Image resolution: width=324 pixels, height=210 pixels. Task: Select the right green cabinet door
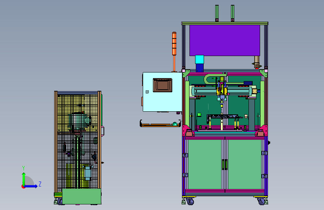245,164
